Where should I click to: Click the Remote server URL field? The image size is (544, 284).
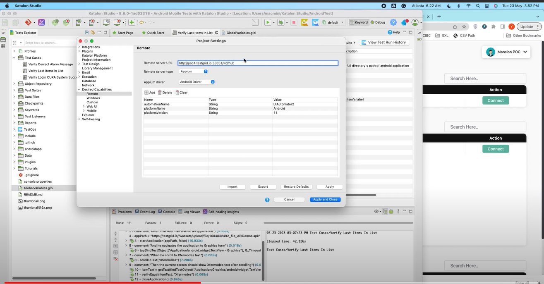(x=258, y=63)
